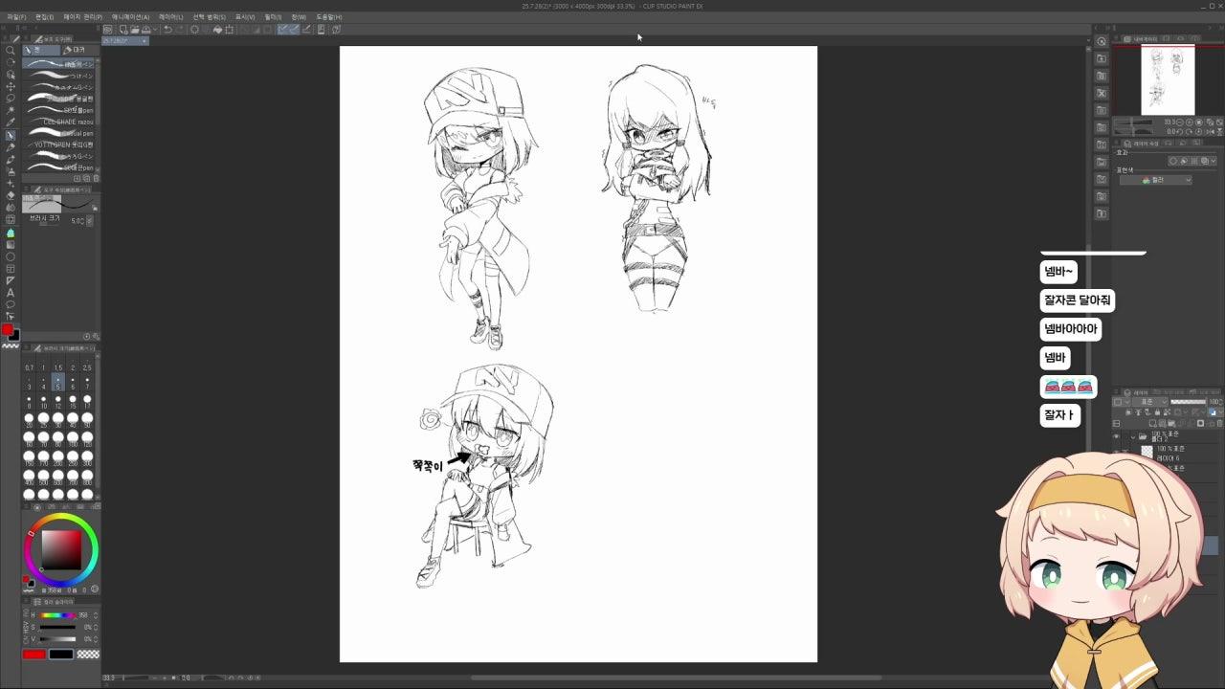
Task: Click the brush size value field 5.0
Action: click(x=77, y=221)
